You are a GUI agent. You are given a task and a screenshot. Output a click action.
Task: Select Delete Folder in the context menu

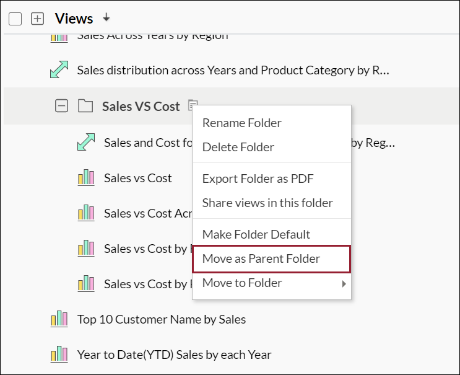(238, 147)
